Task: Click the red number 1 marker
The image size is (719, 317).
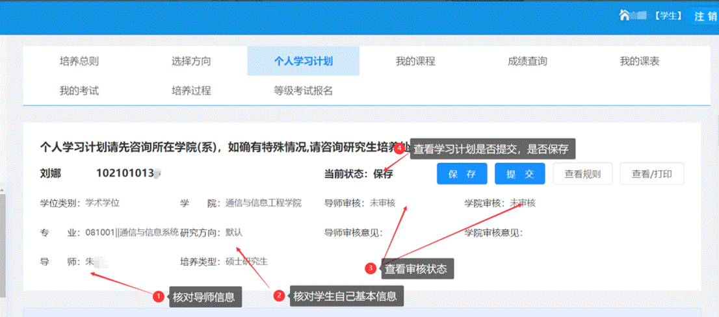Action: coord(158,297)
